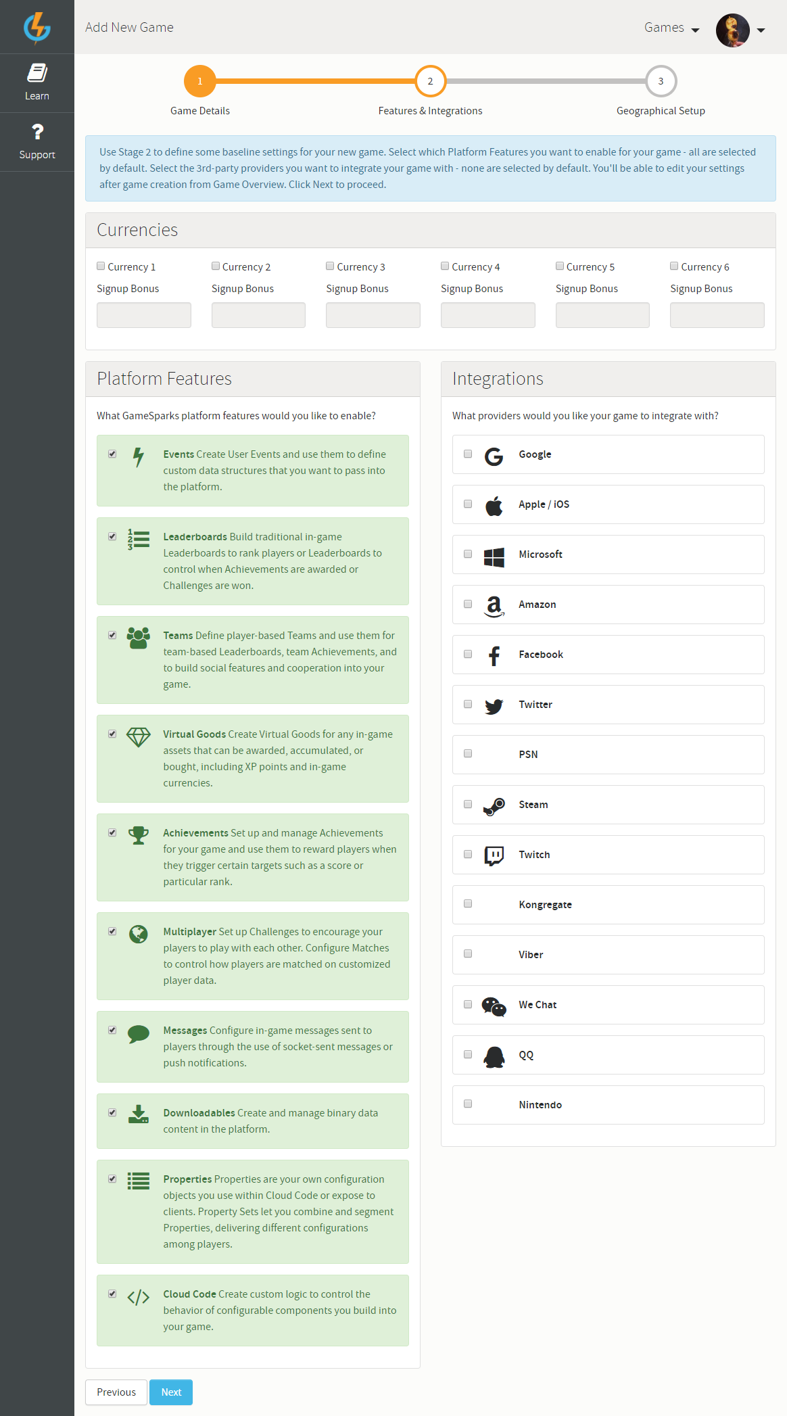Uncheck the Multiplayer feature checkbox
The image size is (787, 1416).
[112, 931]
